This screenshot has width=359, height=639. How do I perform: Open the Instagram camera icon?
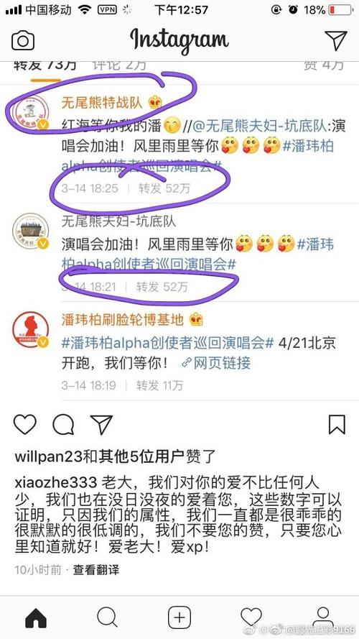tap(23, 40)
